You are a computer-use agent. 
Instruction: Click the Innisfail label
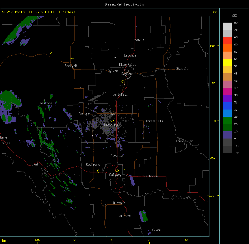point(120,94)
